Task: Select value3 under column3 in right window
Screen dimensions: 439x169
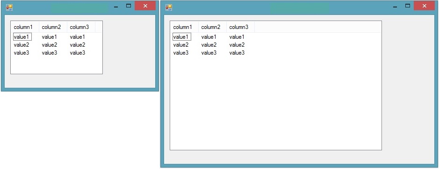Action: (x=237, y=53)
